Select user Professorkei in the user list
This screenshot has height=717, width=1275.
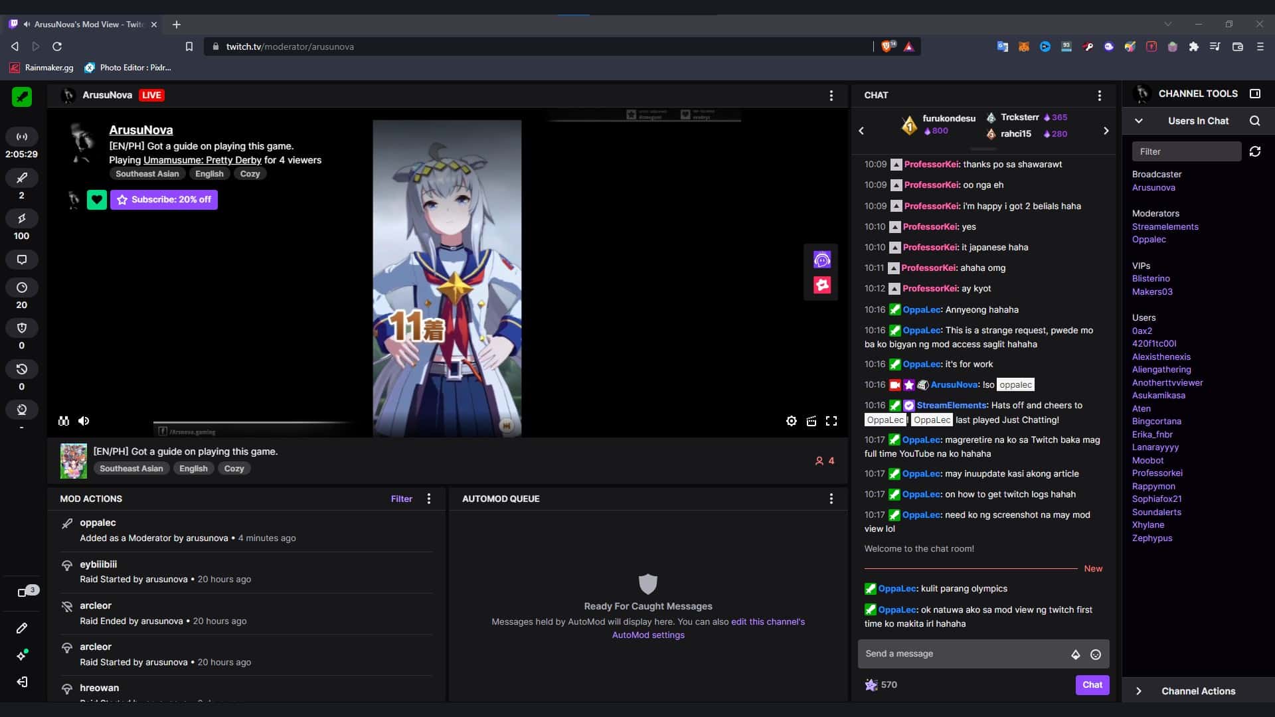coord(1157,473)
